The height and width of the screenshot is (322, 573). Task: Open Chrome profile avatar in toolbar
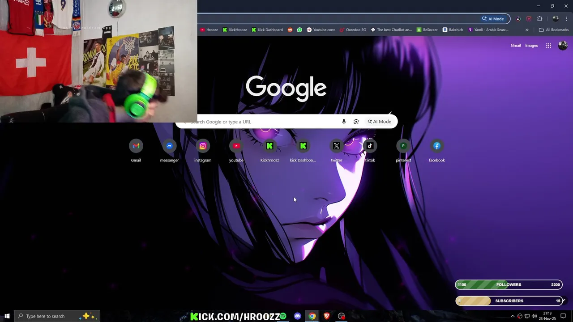[556, 19]
